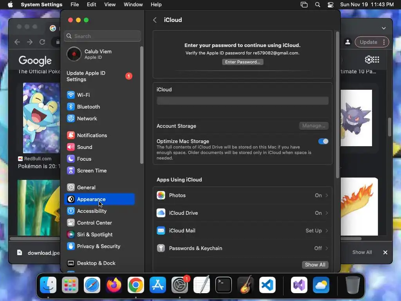Open the File menu
The height and width of the screenshot is (301, 401).
pyautogui.click(x=75, y=5)
